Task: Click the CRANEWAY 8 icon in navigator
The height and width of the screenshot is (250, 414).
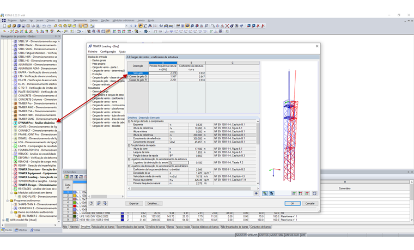Action: click(15, 208)
